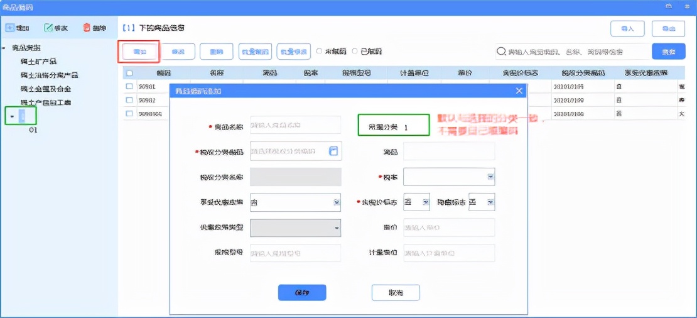The image size is (697, 318).
Task: Click the red-outlined 增加 button above the table
Action: point(139,52)
